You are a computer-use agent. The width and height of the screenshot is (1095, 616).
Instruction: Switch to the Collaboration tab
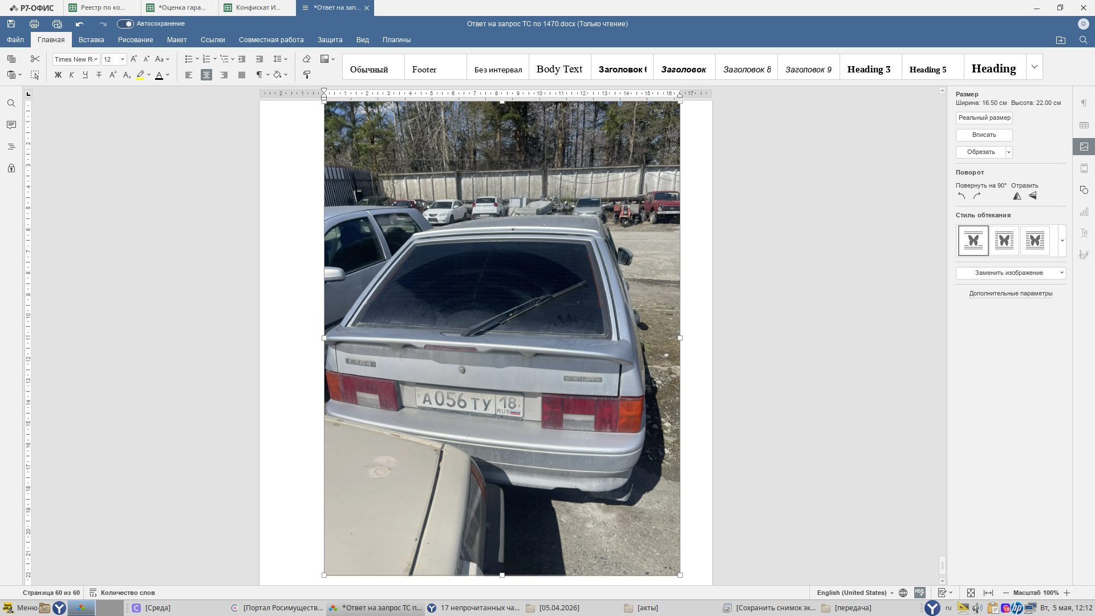[x=271, y=40]
